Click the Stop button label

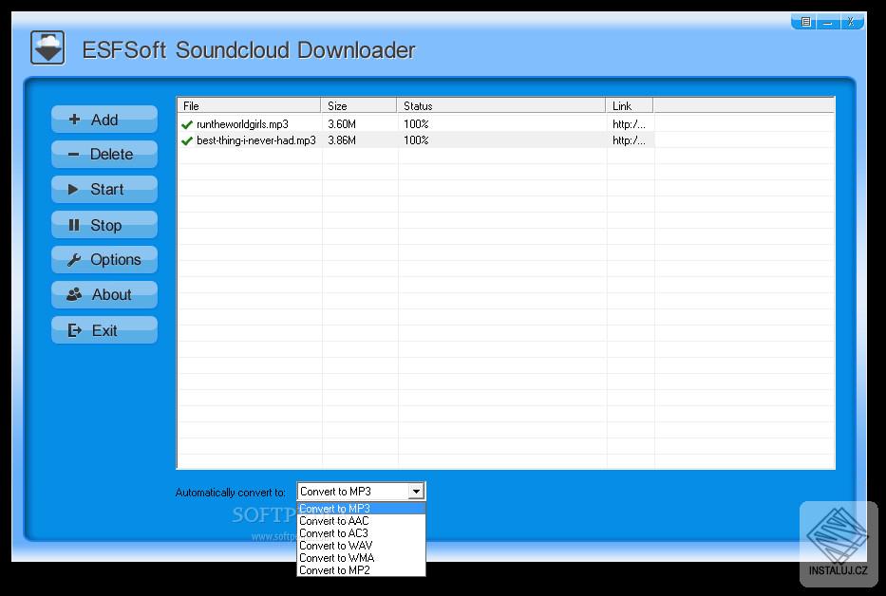(105, 226)
